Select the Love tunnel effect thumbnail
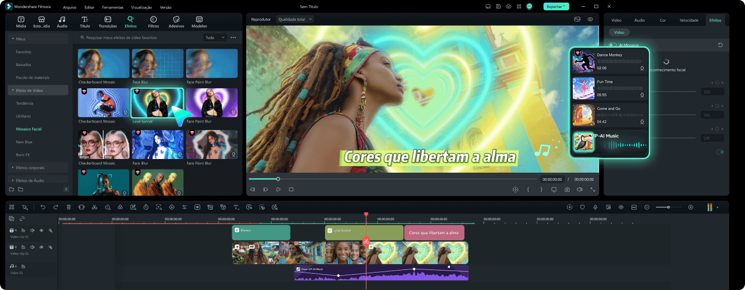The image size is (745, 290). tap(157, 102)
